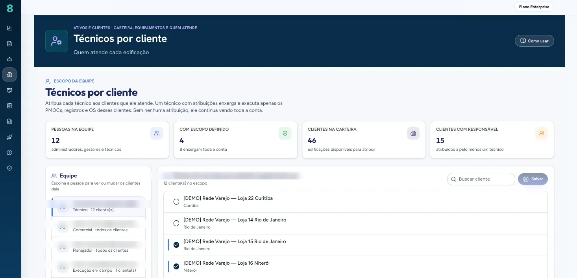Click the rocket icon in sidebar
The image size is (577, 278).
tap(9, 137)
